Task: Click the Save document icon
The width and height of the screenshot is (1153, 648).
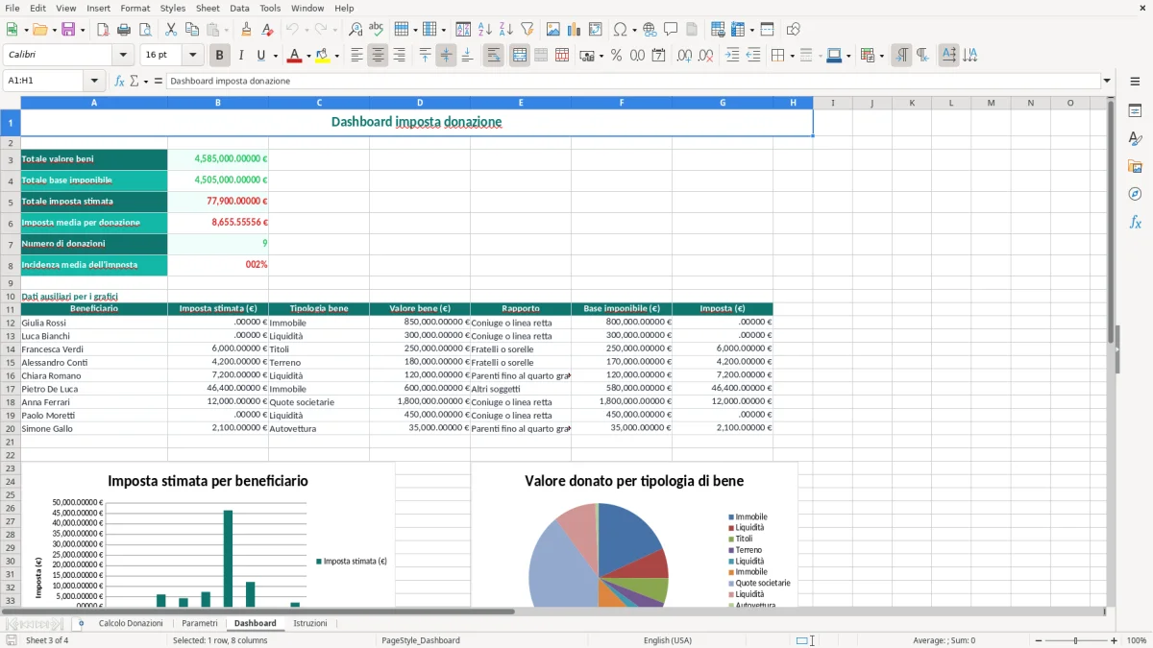Action: 68,30
